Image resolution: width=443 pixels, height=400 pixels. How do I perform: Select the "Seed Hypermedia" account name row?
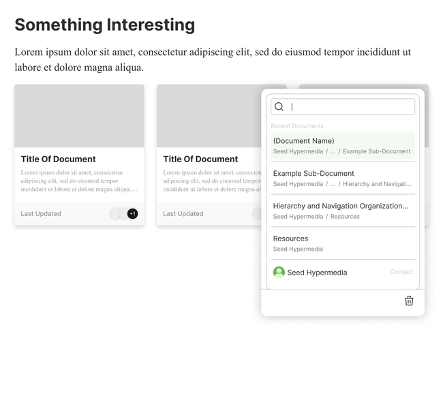317,273
